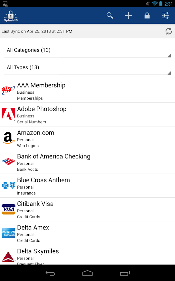Select the Citibank Visa record
Image resolution: width=175 pixels, height=281 pixels.
[x=87, y=209]
